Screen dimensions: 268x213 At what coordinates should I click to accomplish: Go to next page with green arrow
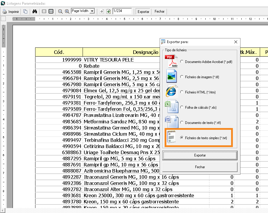pos(108,11)
